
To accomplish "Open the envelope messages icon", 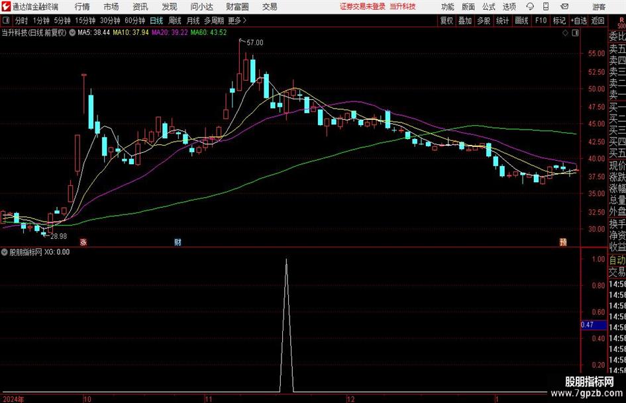I will tap(564, 7).
